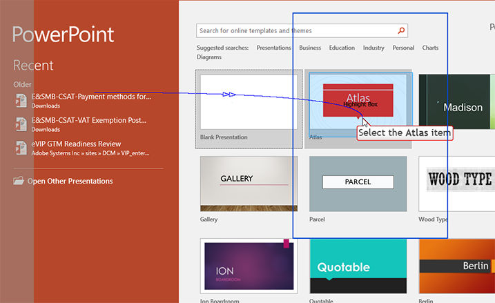Image resolution: width=495 pixels, height=303 pixels.
Task: Select the Personal suggested search
Action: coord(403,48)
